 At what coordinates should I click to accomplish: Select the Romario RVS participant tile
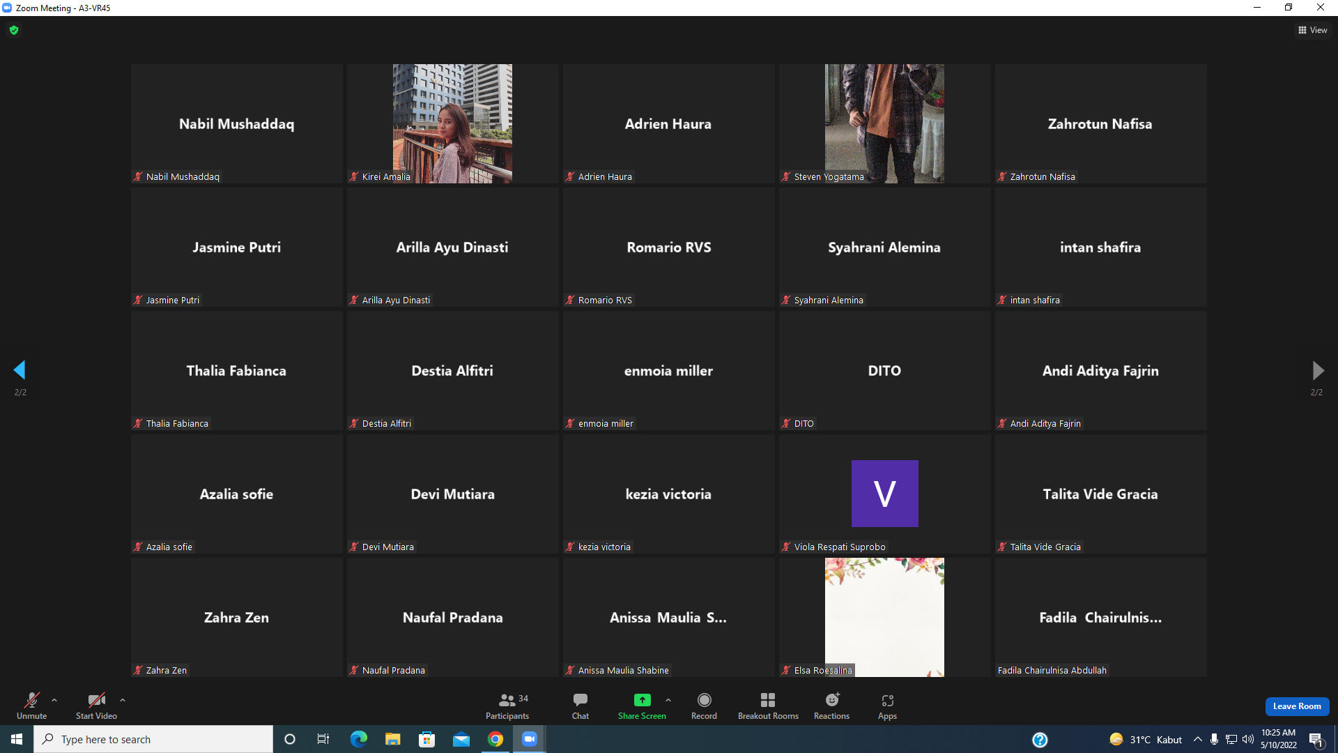[x=668, y=247]
